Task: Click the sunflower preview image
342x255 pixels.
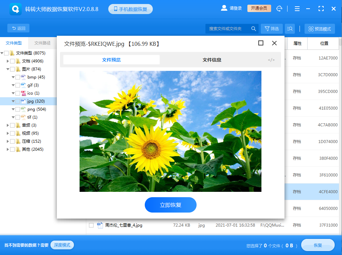Action: tap(170, 131)
